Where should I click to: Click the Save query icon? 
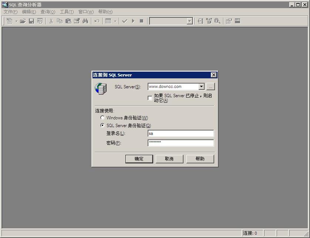tap(31, 21)
